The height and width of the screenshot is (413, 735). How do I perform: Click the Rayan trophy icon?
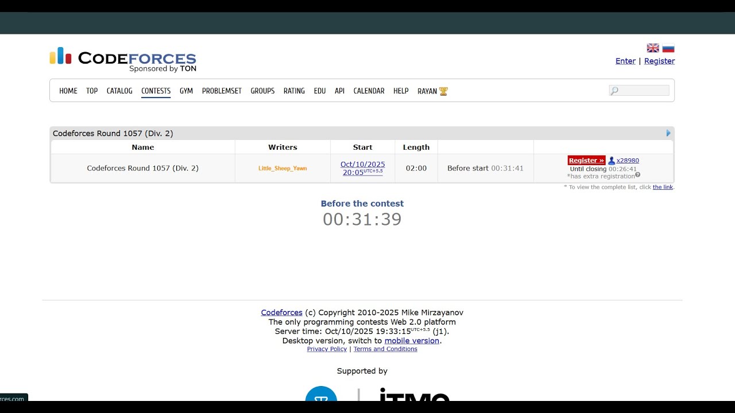(443, 91)
